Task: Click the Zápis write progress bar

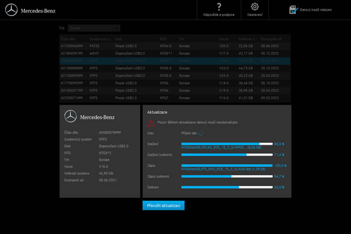Action: (x=227, y=165)
